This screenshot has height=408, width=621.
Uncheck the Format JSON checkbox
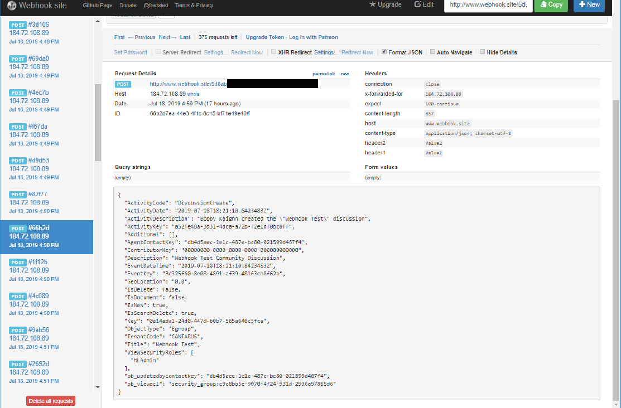(384, 52)
